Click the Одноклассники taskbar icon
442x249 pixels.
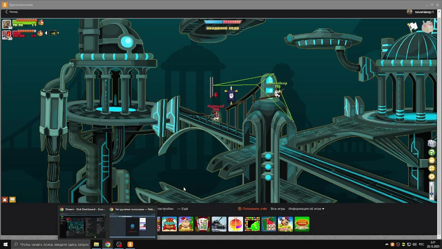pos(130,245)
